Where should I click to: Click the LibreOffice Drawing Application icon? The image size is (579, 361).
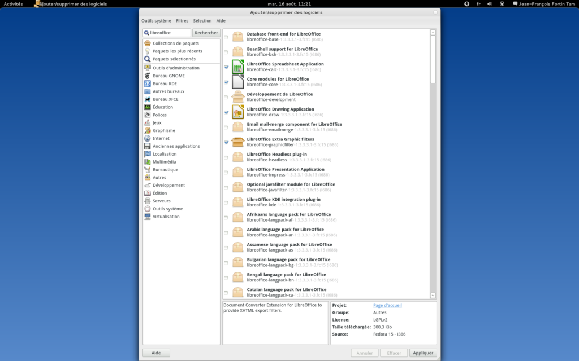coord(238,112)
